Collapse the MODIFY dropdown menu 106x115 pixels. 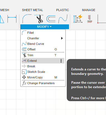45,27
